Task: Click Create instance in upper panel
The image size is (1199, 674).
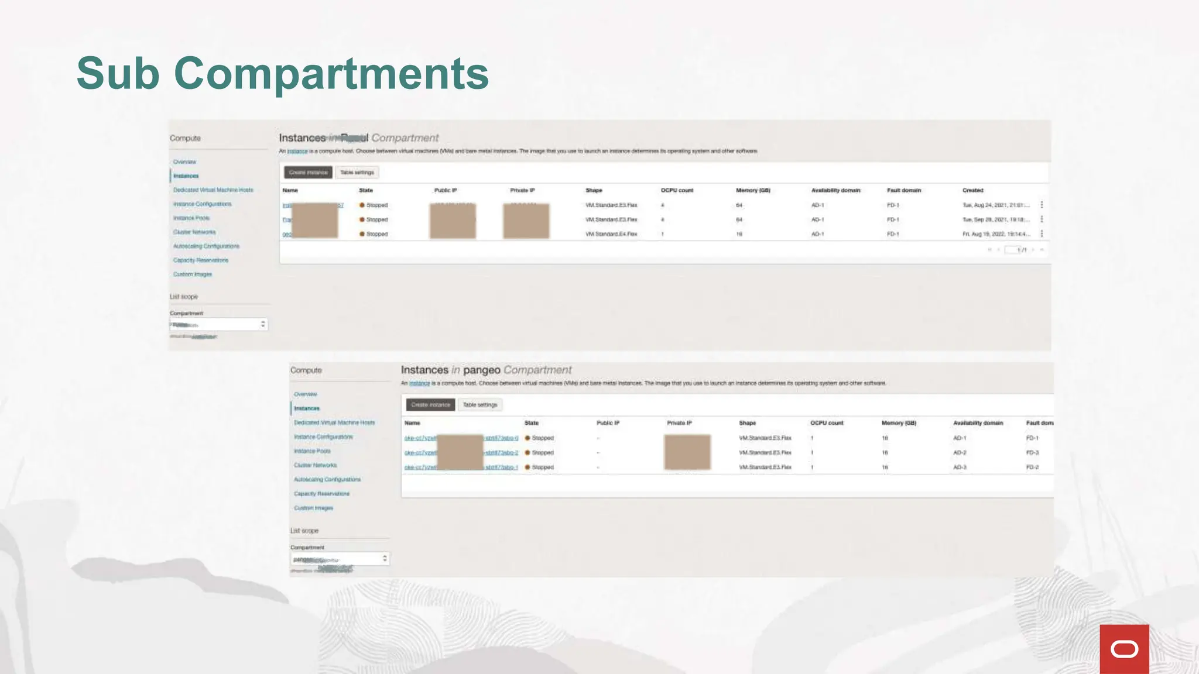Action: pos(308,173)
